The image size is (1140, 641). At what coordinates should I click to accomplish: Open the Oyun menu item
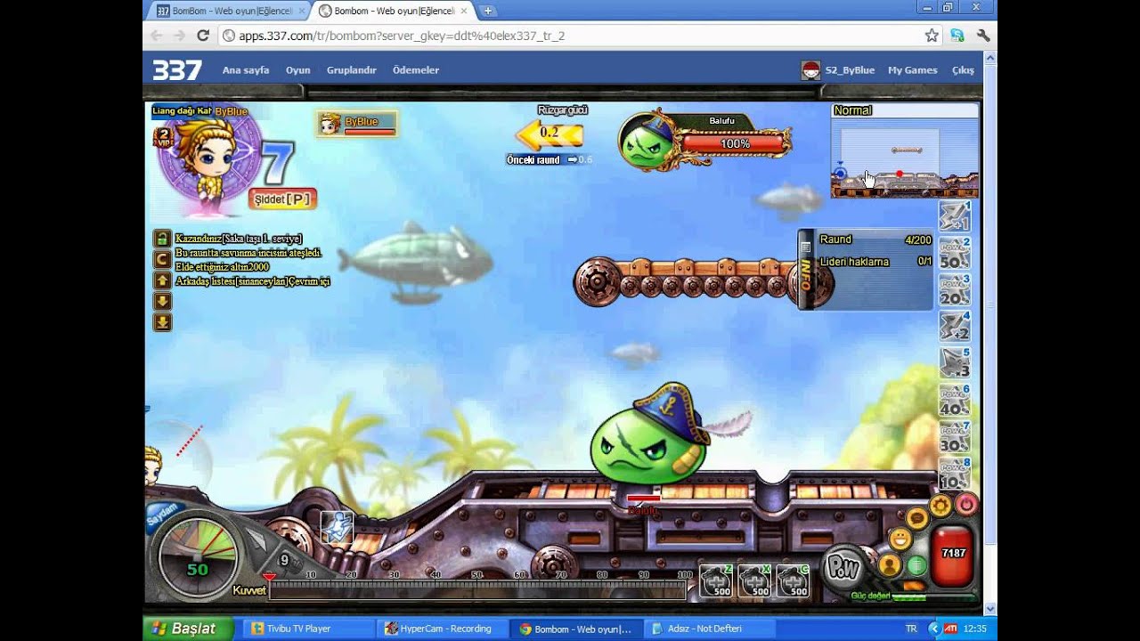click(297, 70)
